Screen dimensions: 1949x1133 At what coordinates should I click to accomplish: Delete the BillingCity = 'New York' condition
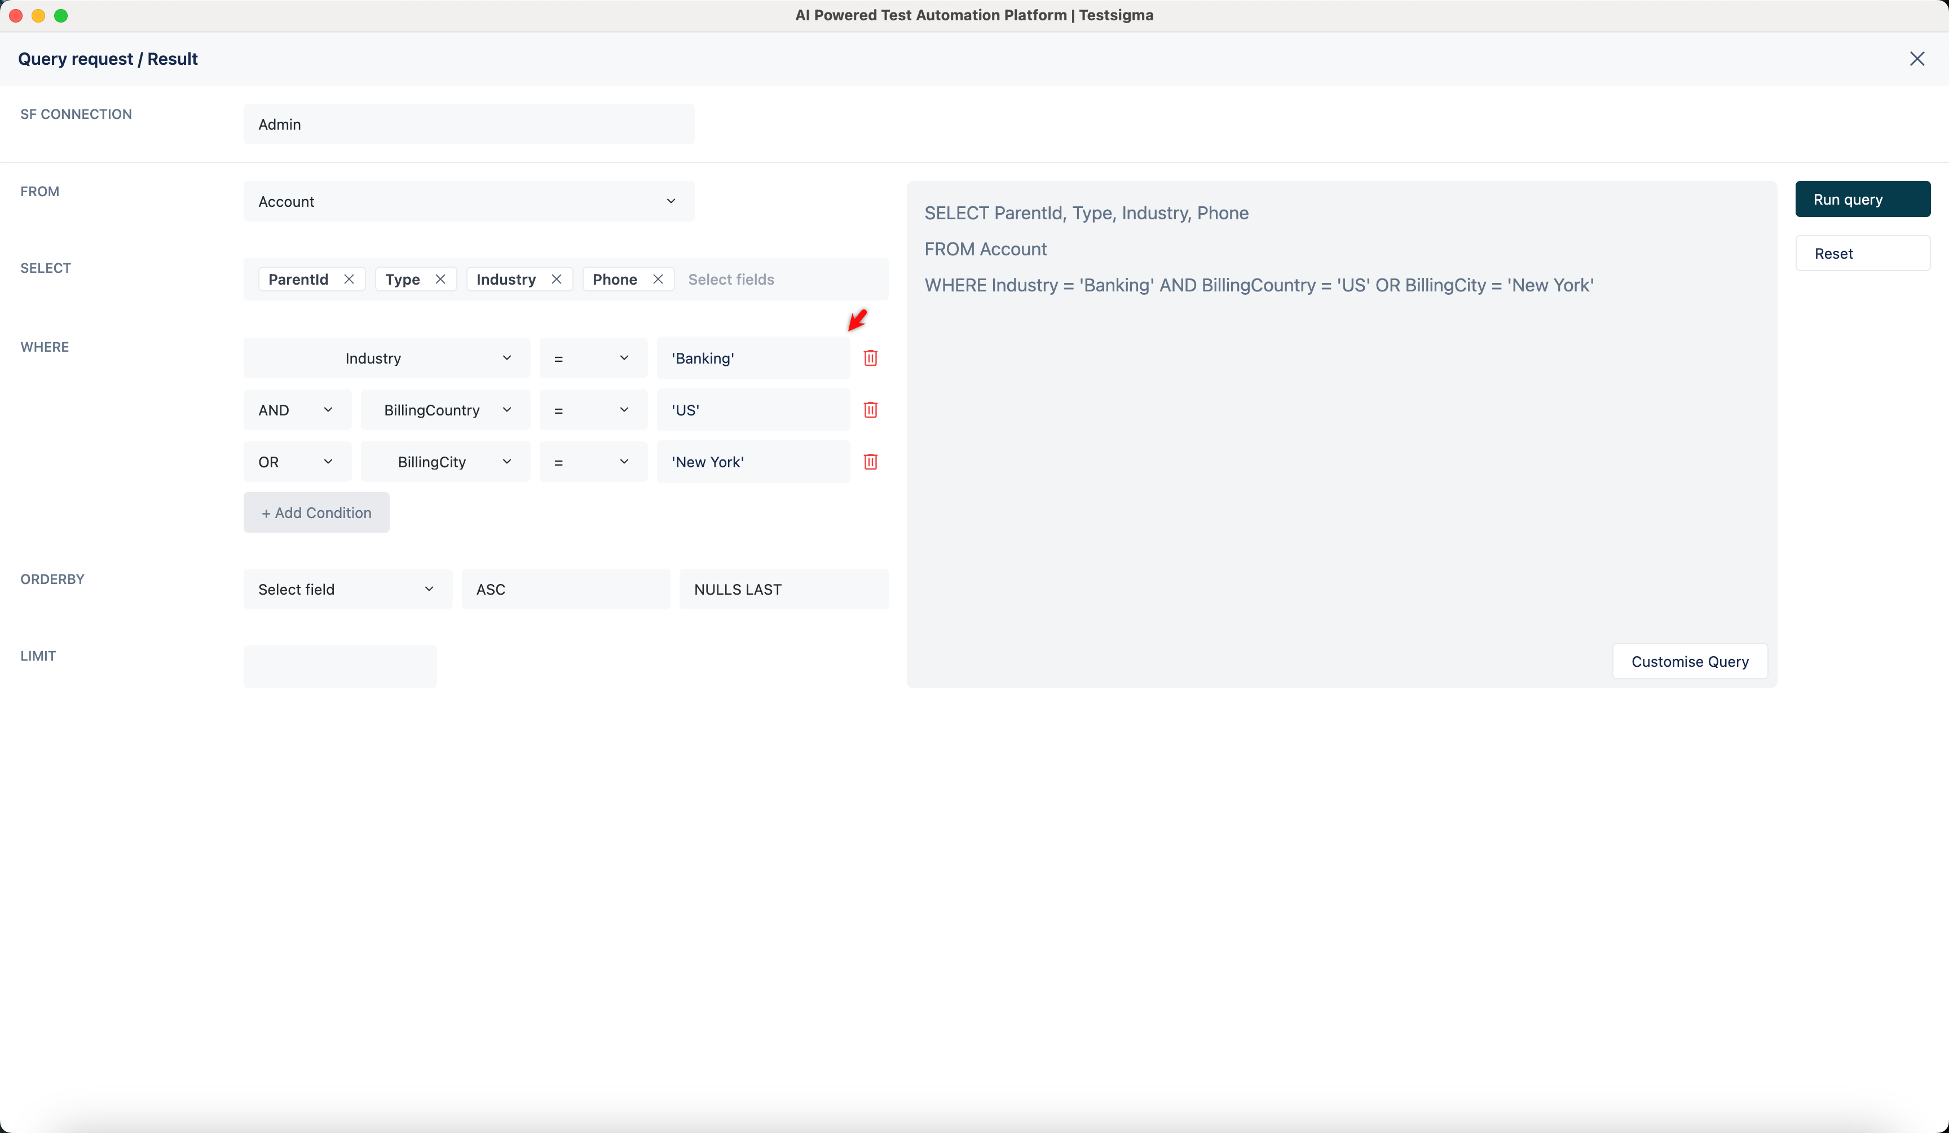point(870,462)
